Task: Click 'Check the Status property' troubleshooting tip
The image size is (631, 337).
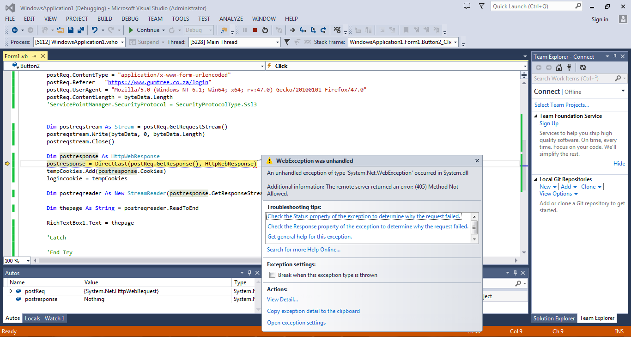Action: click(x=364, y=216)
